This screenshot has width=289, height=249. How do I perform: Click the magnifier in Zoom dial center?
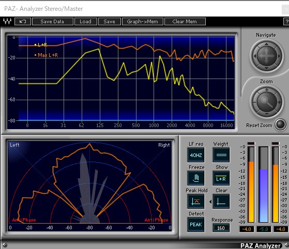[267, 102]
